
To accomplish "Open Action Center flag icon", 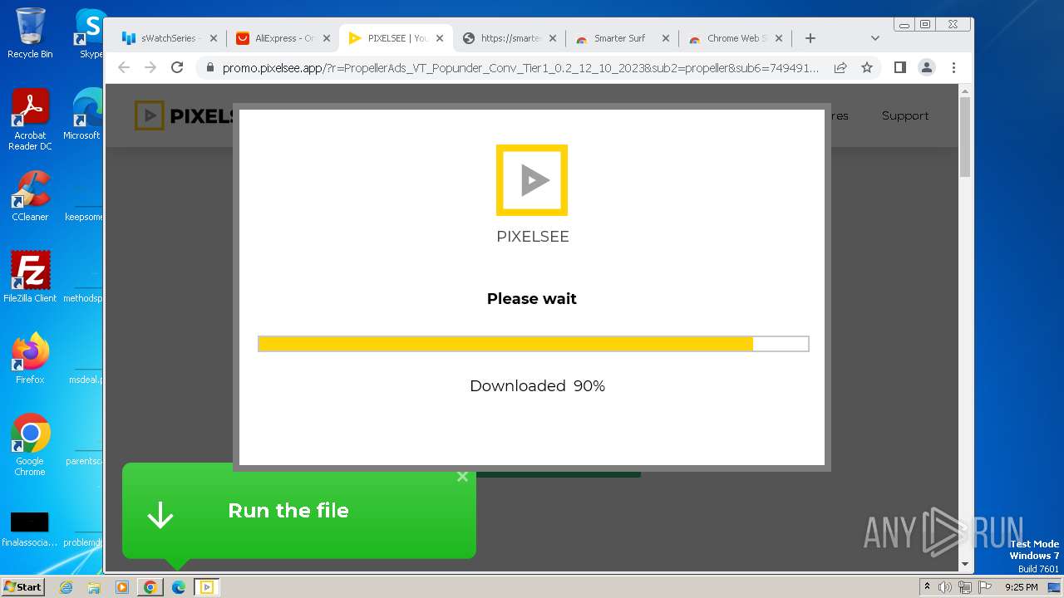I will (984, 587).
